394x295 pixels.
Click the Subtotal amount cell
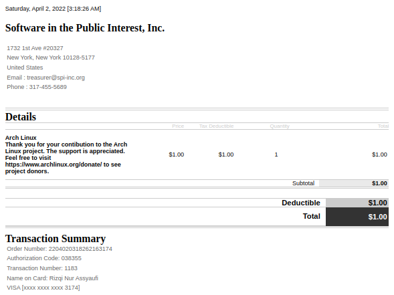pos(354,183)
